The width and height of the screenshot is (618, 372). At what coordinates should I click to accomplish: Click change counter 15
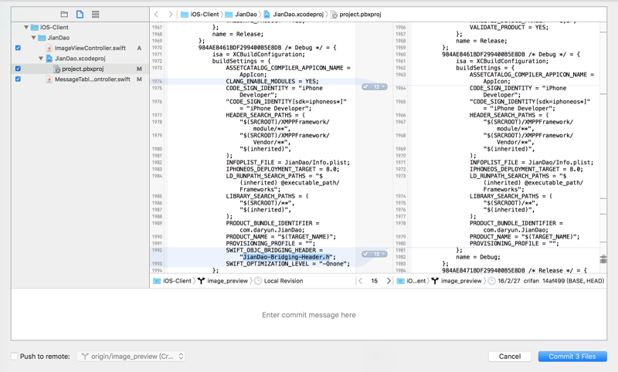click(x=374, y=281)
